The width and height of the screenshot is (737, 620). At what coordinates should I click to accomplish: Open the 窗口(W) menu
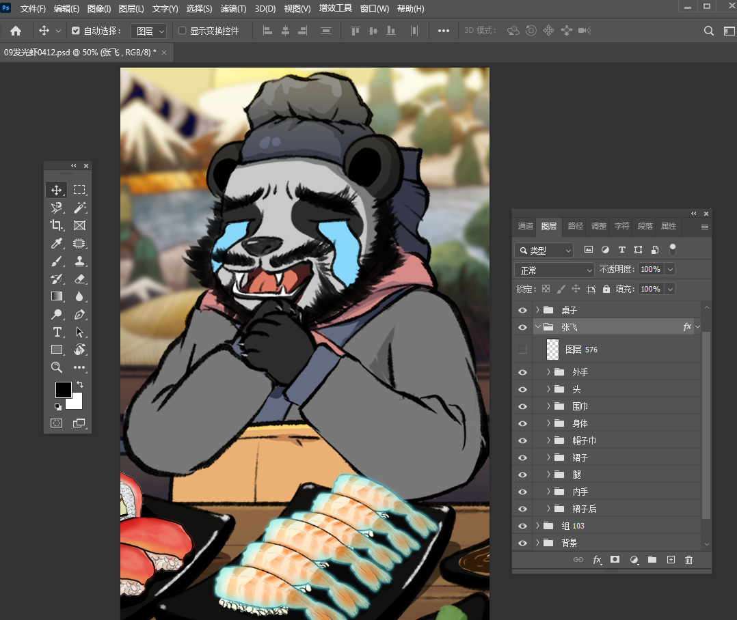(x=374, y=9)
